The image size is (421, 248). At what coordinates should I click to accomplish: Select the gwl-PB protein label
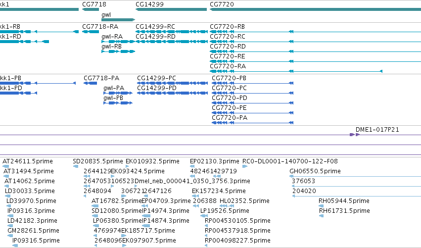point(113,98)
